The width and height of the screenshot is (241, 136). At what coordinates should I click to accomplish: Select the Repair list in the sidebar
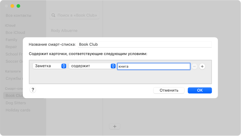coord(11,47)
